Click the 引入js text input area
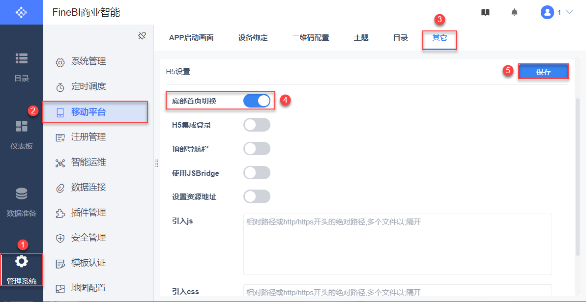 click(397, 244)
